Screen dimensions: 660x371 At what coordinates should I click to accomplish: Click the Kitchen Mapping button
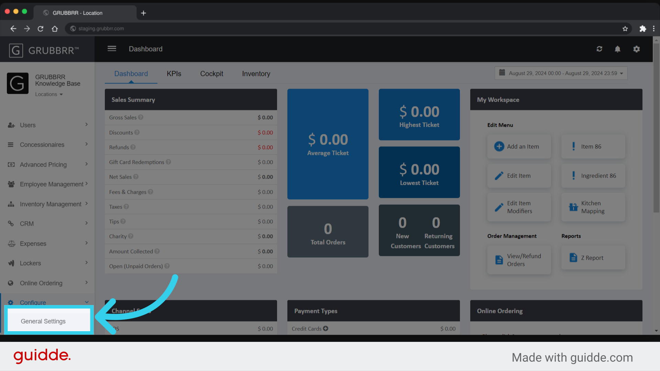[x=593, y=207]
